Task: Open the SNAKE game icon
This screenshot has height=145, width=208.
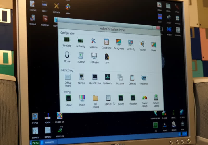Action: tap(173, 114)
